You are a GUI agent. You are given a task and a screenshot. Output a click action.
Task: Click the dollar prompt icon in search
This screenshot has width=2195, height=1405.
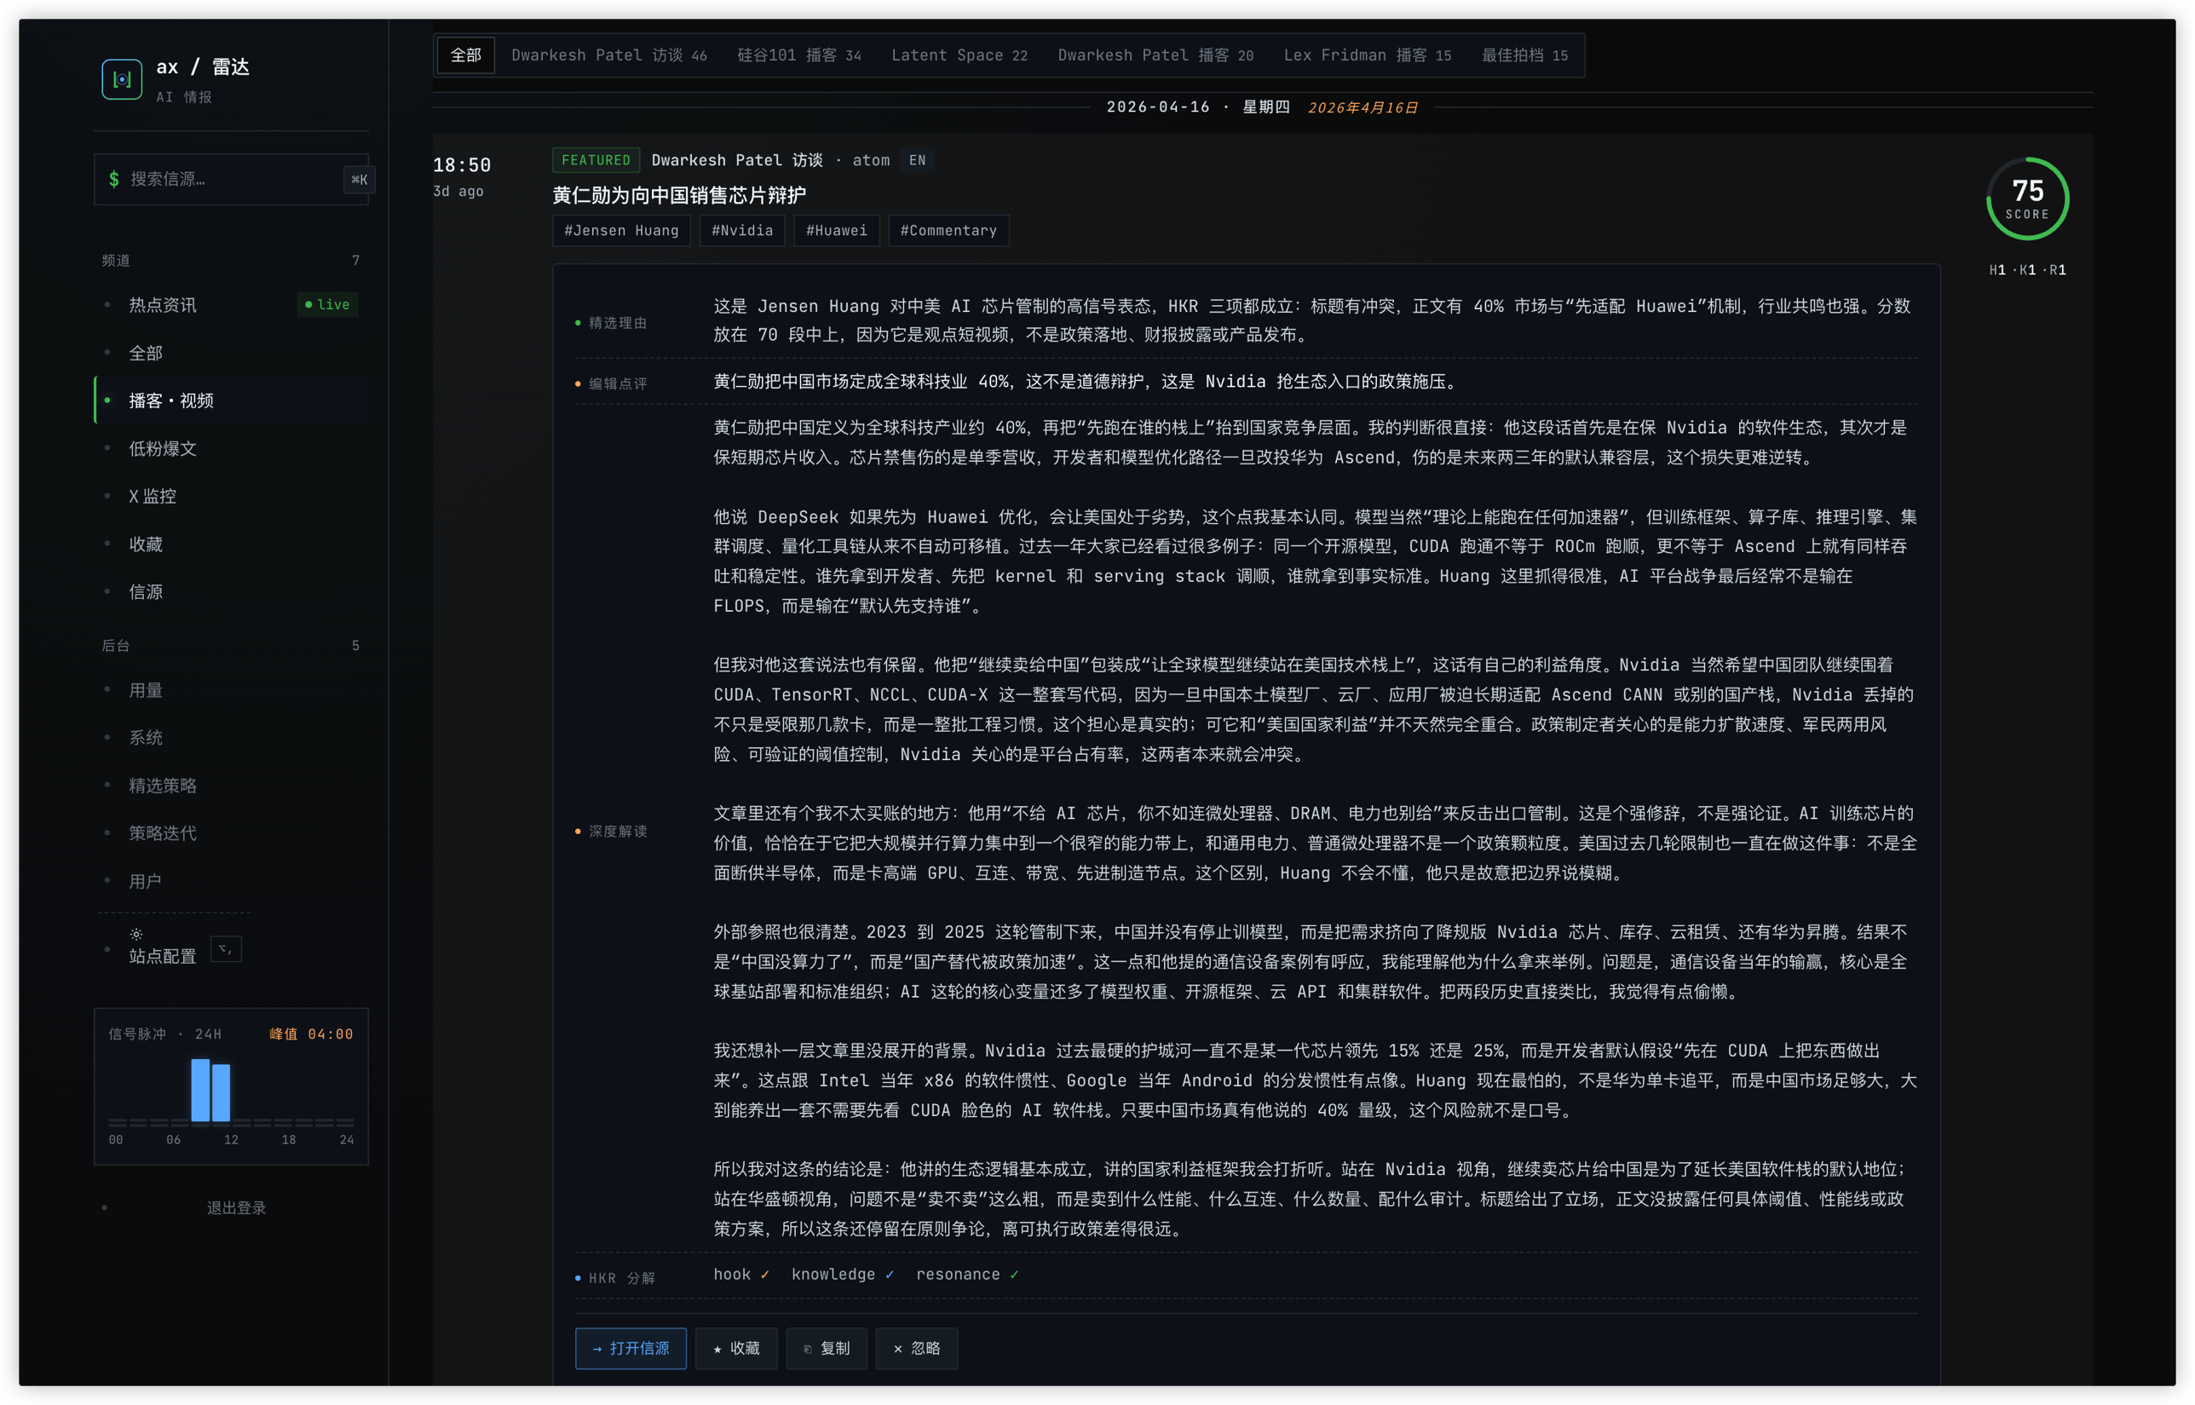(114, 179)
